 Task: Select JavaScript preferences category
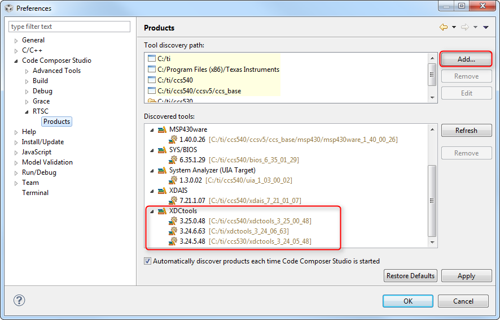(x=36, y=152)
